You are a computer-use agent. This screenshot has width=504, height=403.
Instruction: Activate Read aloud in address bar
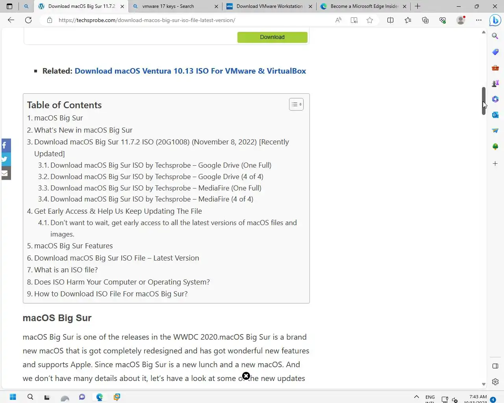pos(338,20)
